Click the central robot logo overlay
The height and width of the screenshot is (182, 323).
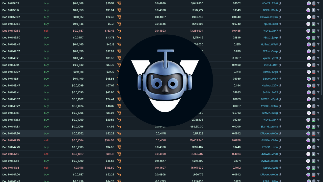(165, 80)
